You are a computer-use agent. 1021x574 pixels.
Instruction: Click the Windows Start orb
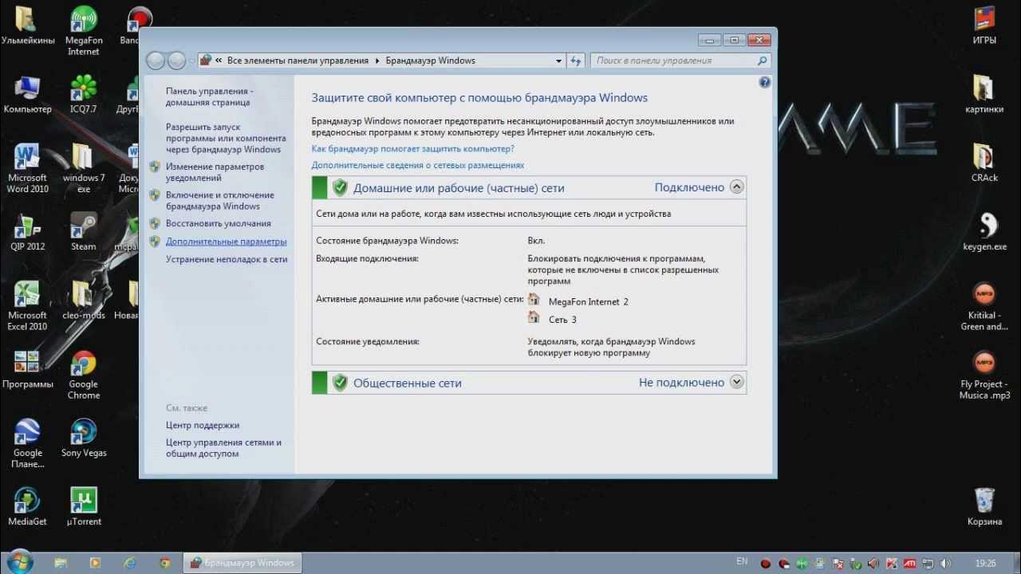19,562
